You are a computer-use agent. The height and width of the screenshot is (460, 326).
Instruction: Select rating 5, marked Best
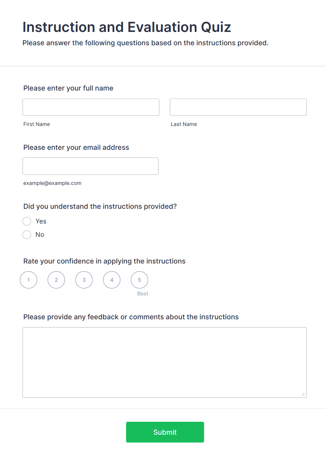(140, 280)
